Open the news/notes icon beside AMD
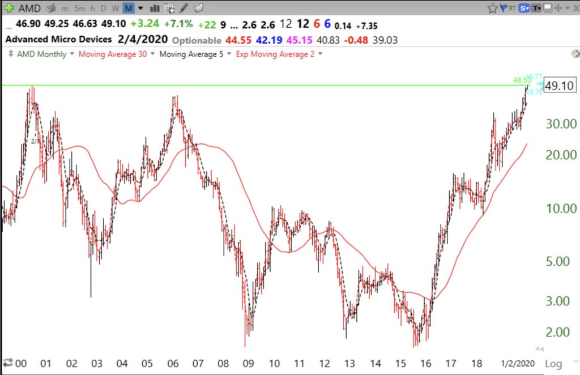This screenshot has height=375, width=580. coord(51,8)
